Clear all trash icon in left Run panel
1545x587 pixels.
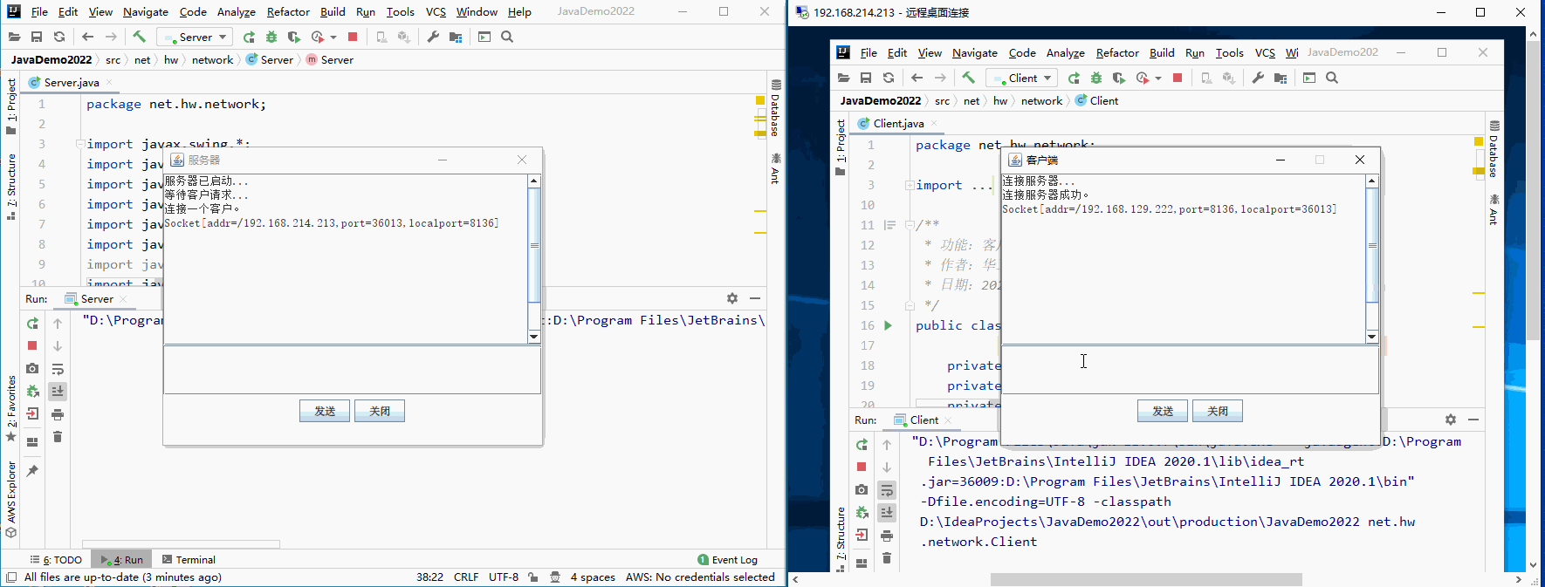pos(58,437)
